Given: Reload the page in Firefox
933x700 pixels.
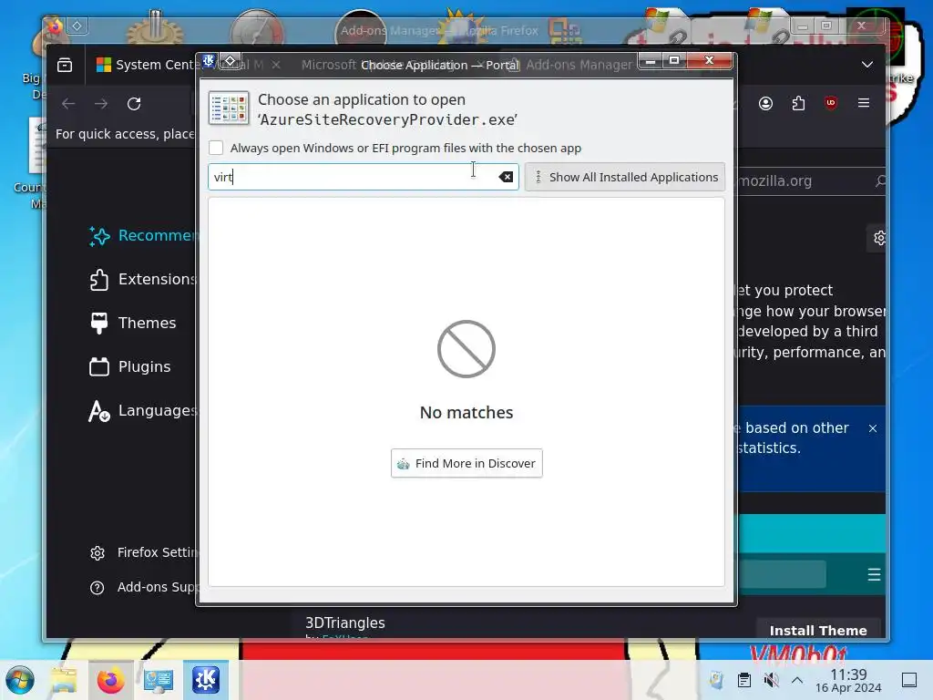Looking at the screenshot, I should 134,104.
